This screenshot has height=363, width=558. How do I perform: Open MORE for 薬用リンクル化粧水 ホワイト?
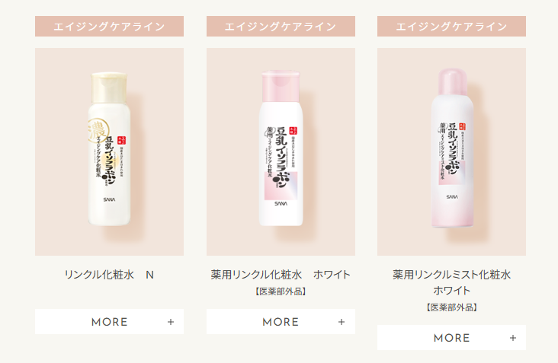pos(281,321)
